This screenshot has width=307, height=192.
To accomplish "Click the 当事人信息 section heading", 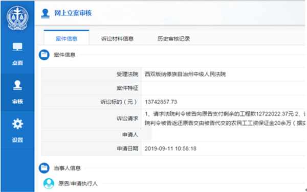I will [x=68, y=168].
